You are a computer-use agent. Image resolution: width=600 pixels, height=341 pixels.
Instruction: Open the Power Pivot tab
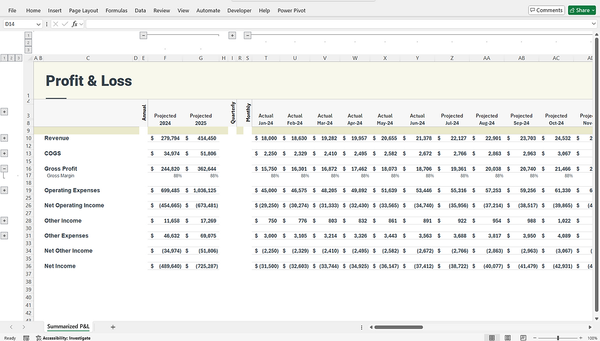[291, 10]
